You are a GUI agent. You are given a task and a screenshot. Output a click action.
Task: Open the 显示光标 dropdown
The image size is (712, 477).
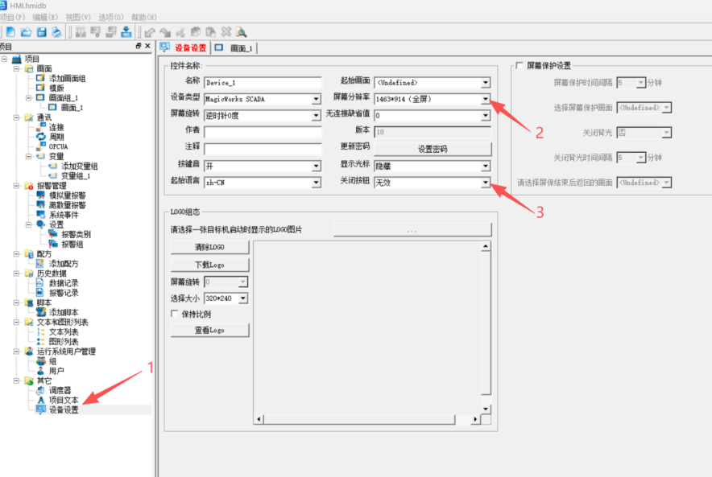point(486,166)
